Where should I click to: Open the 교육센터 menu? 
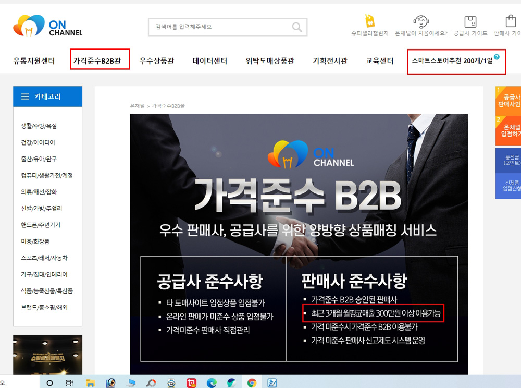(x=379, y=61)
